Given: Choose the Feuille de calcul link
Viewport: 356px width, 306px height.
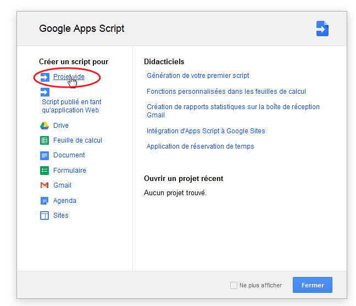Looking at the screenshot, I should (x=77, y=140).
